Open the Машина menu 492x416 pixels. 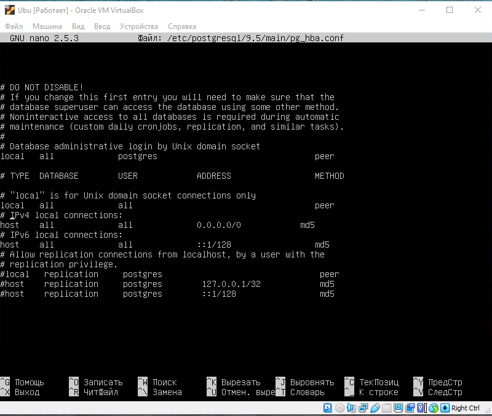(x=47, y=26)
